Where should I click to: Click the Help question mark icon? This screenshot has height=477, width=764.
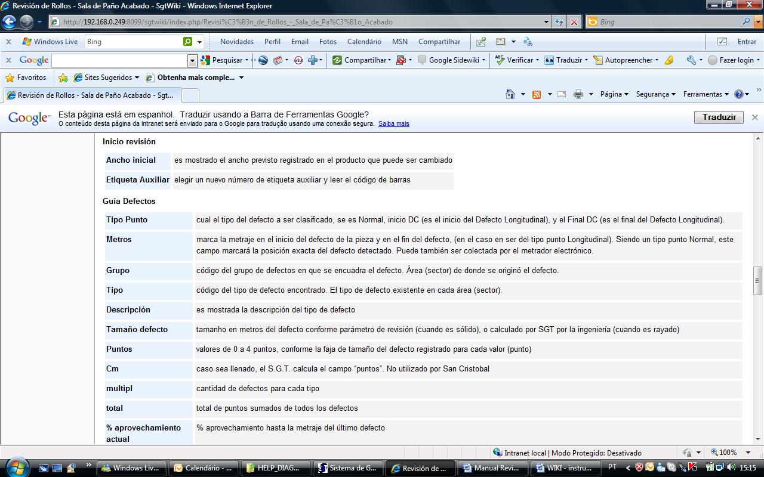click(739, 94)
